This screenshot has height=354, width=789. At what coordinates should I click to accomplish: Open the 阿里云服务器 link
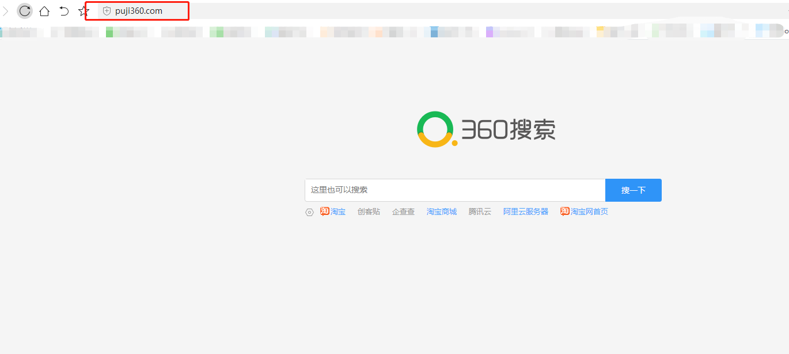[x=526, y=211]
